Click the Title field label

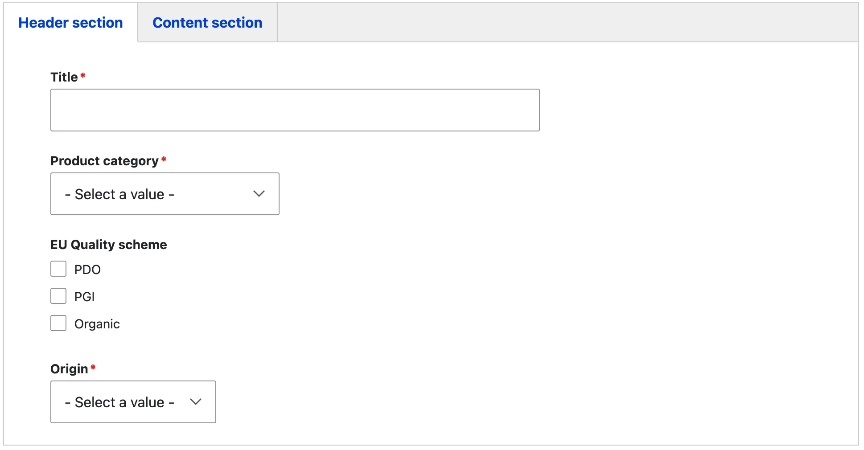[64, 77]
